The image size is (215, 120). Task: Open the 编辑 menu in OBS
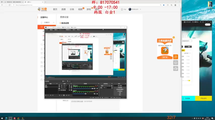(x=51, y=30)
